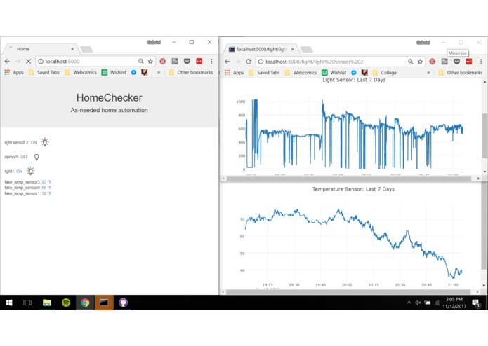Open Other bookmarks folder in left window
The image size is (488, 346).
(191, 72)
